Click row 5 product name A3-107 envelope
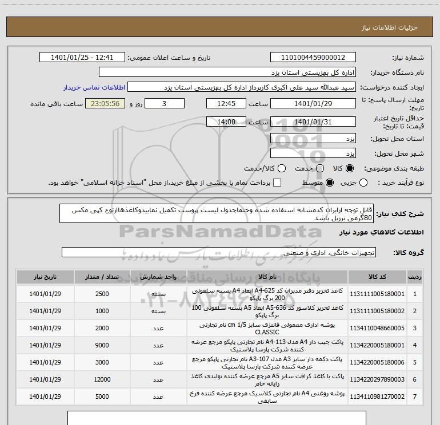Image resolution: width=440 pixels, height=425 pixels. [x=267, y=362]
